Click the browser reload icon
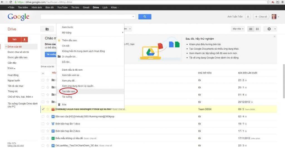The height and width of the screenshot is (148, 285). coord(11,2)
